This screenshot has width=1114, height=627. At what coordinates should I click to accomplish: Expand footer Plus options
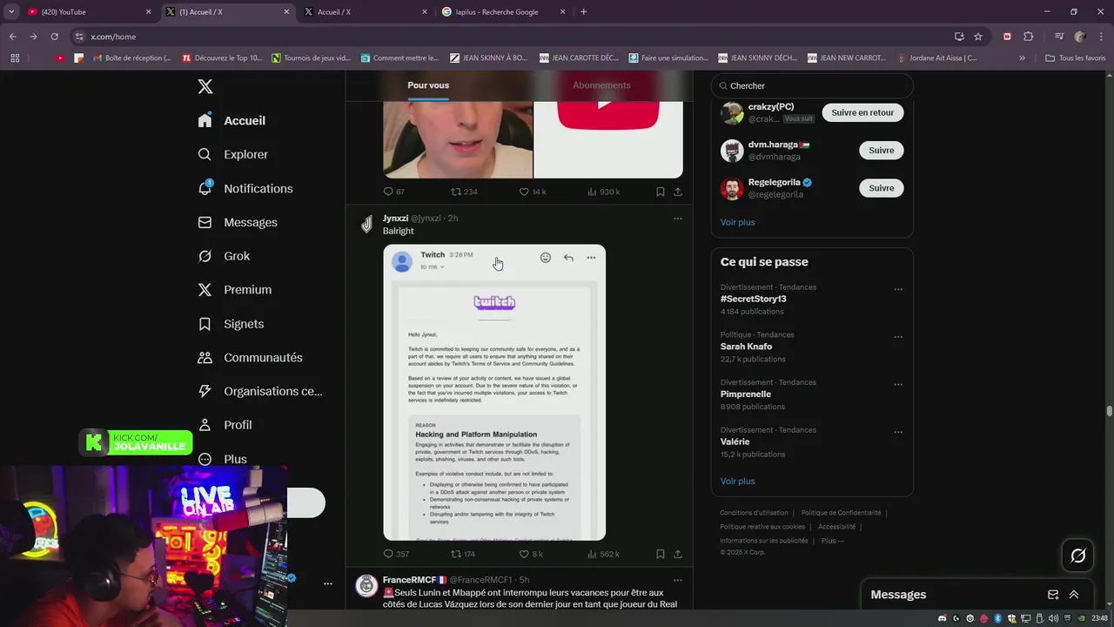click(832, 541)
